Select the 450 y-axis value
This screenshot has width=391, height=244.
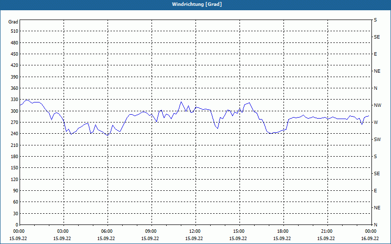tap(14, 54)
